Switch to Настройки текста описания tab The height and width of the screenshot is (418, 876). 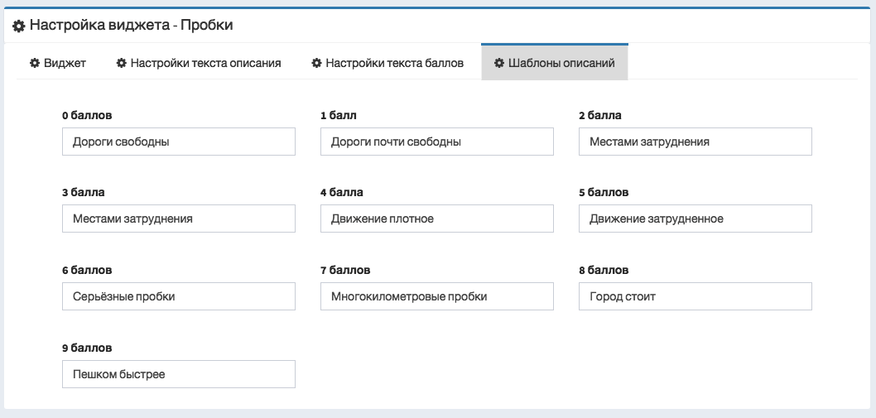click(199, 63)
